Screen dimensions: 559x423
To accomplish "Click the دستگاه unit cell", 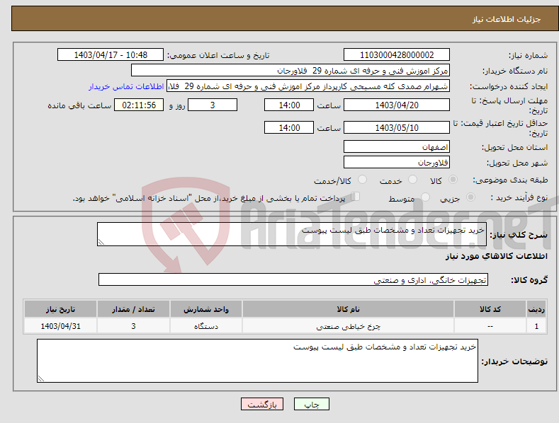I will point(206,326).
